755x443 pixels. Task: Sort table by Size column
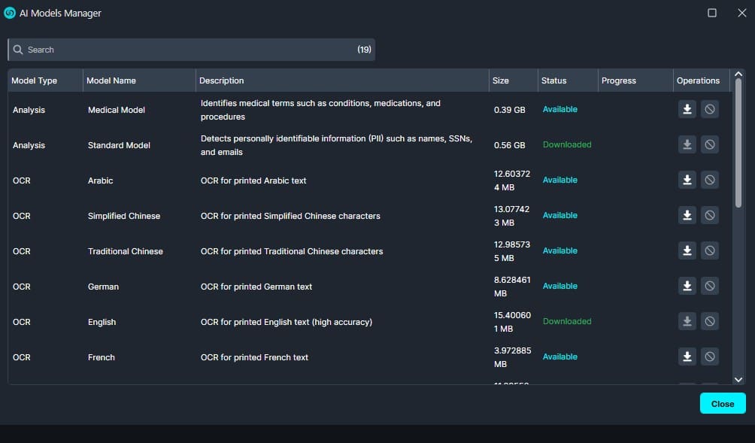pos(500,80)
